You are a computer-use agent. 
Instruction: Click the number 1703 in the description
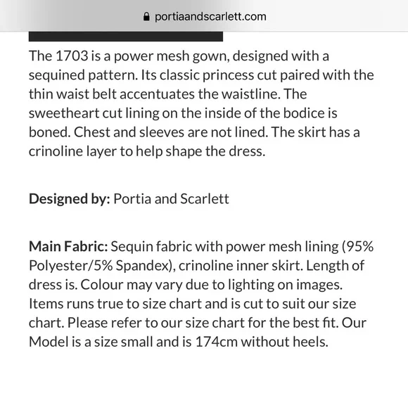point(72,56)
